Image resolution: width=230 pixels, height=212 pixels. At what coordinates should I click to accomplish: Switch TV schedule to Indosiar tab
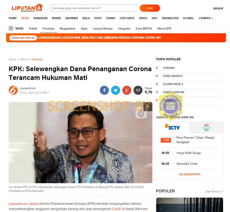pos(206,127)
